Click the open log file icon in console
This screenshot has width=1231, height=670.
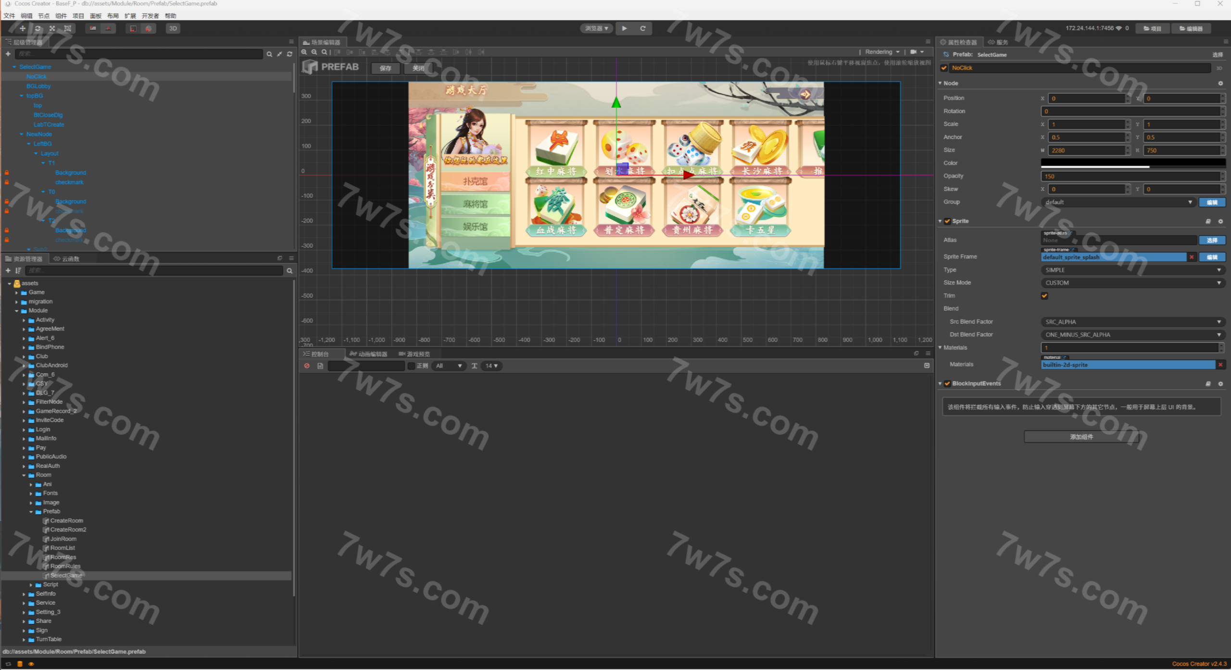click(x=320, y=366)
